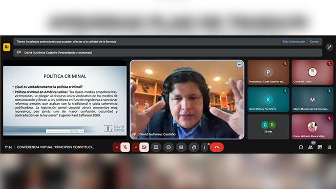Open the chat messages icon
Screen dimensions: 336x189
pyautogui.click(x=320, y=147)
